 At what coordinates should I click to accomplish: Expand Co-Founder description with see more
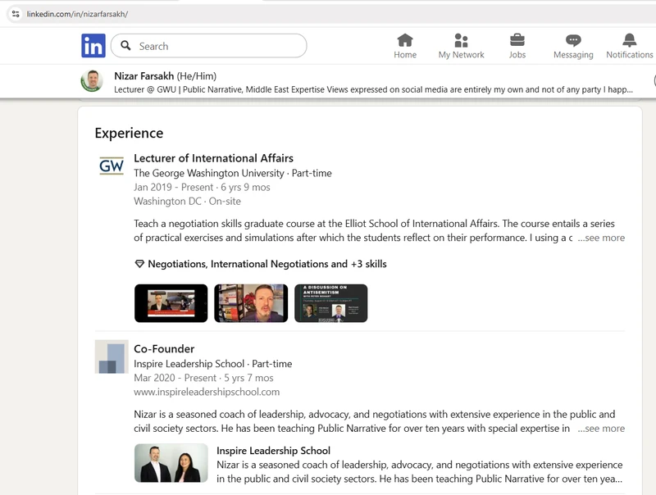(601, 428)
